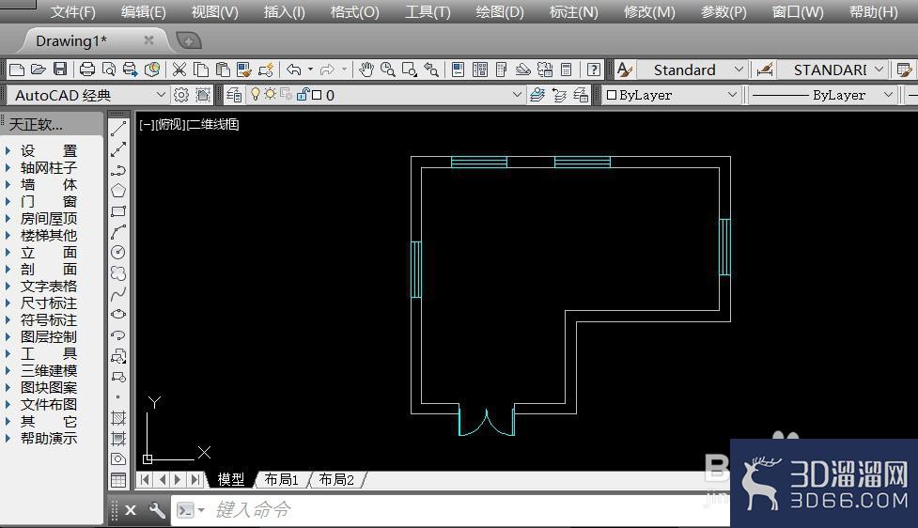Click the Zoom Previous icon

click(431, 70)
